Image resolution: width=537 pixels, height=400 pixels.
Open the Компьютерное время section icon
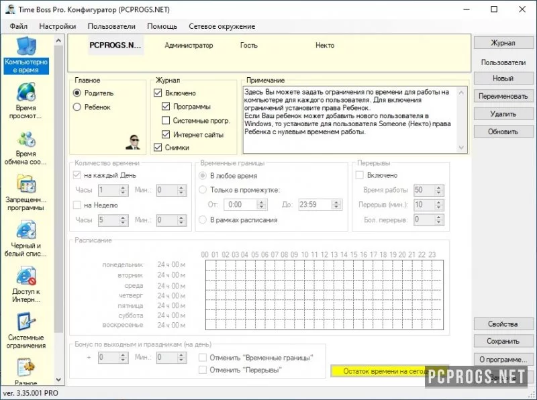click(26, 46)
